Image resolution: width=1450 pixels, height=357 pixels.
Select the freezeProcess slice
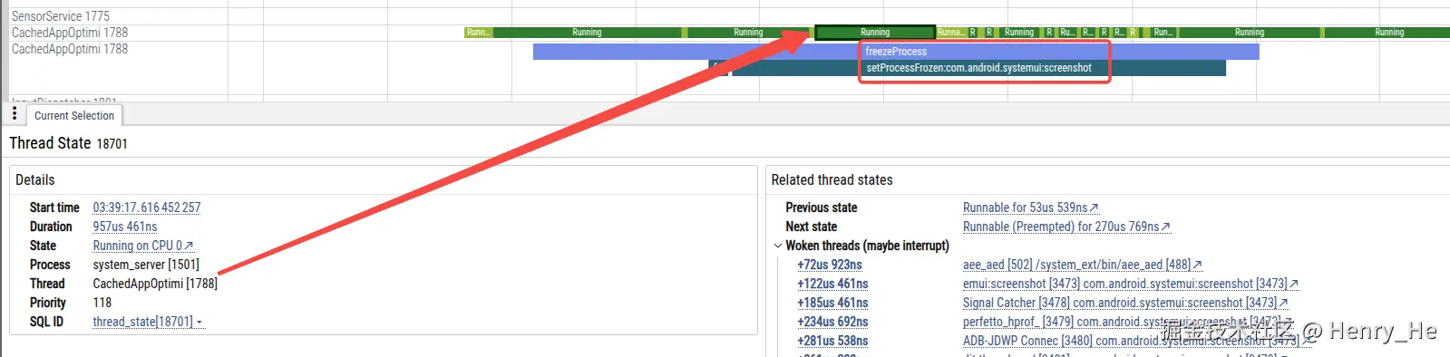click(x=896, y=52)
